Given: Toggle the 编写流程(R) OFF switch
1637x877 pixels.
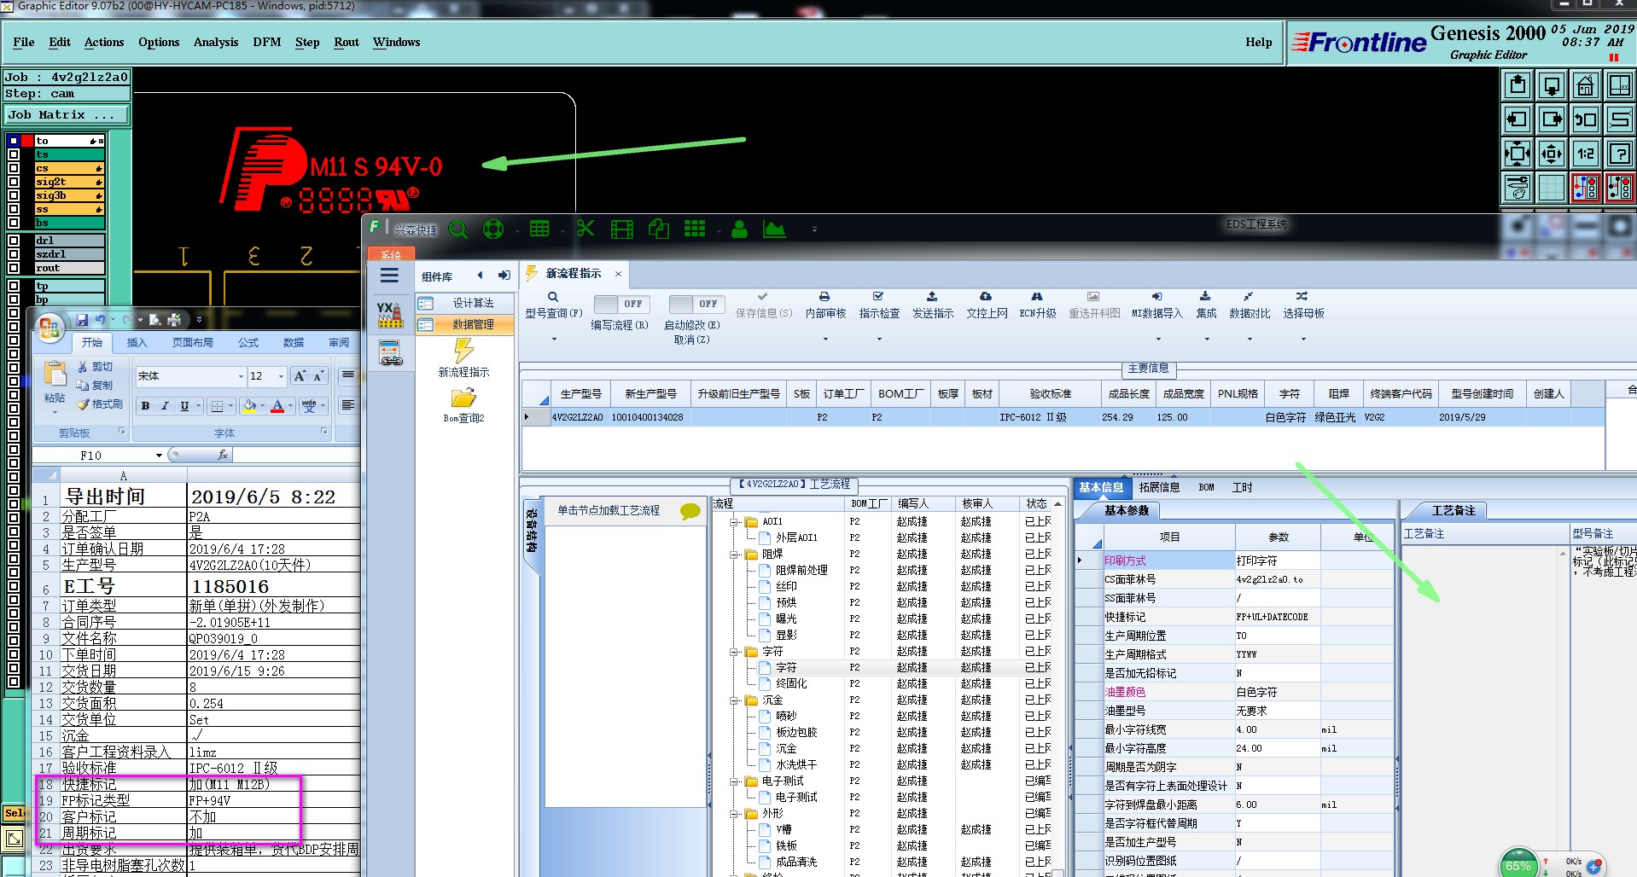Looking at the screenshot, I should click(x=620, y=304).
